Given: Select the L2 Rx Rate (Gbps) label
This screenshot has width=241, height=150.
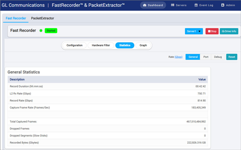Looking at the screenshot, I should pos(20,93).
